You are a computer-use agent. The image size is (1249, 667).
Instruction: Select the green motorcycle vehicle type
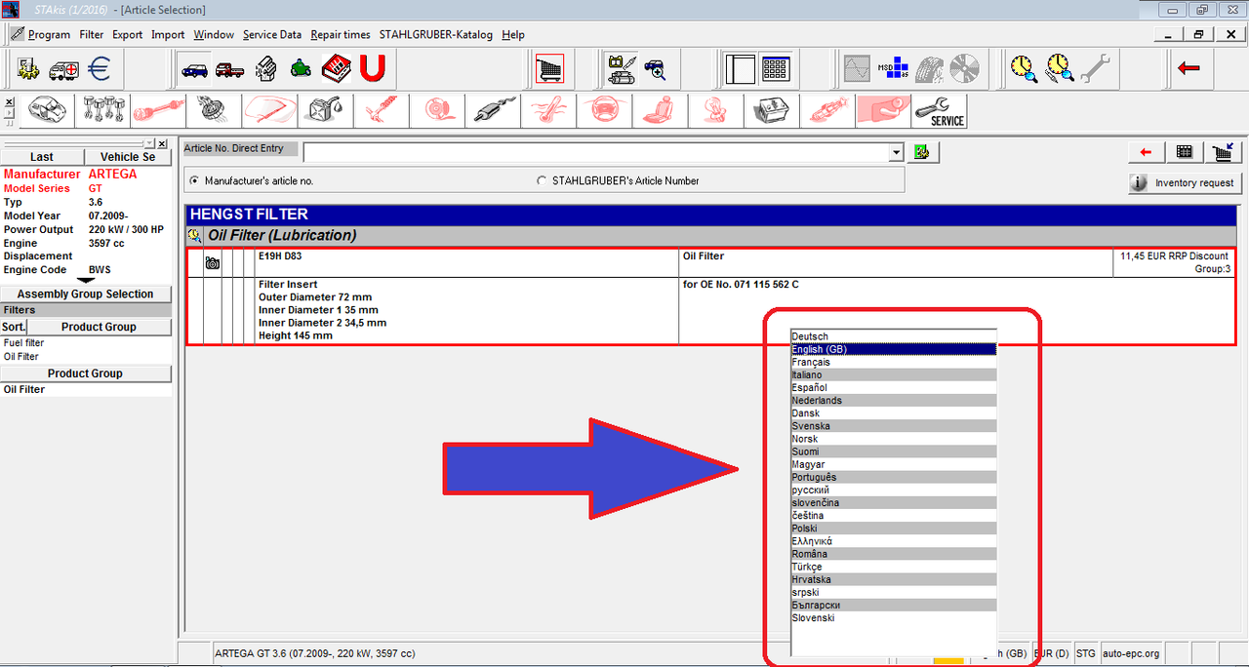coord(301,69)
